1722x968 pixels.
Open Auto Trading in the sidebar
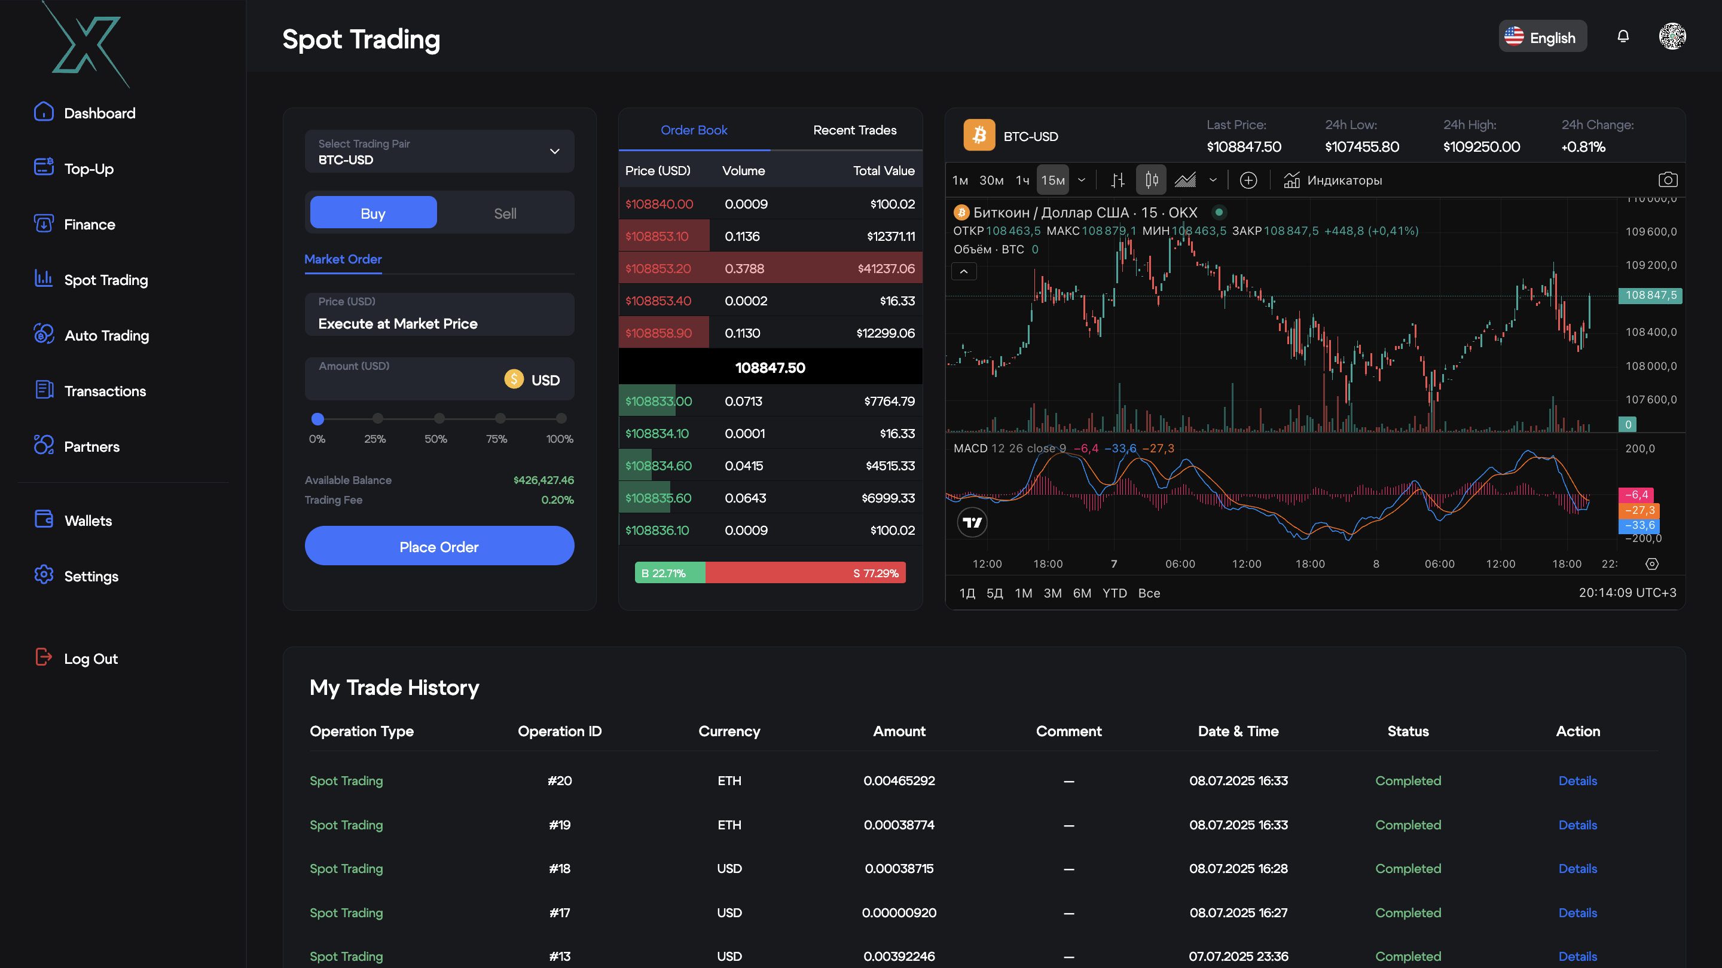pos(106,335)
